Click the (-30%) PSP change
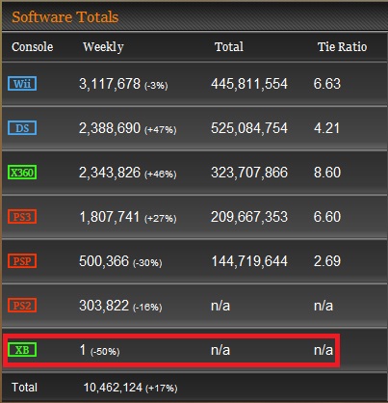 [147, 263]
